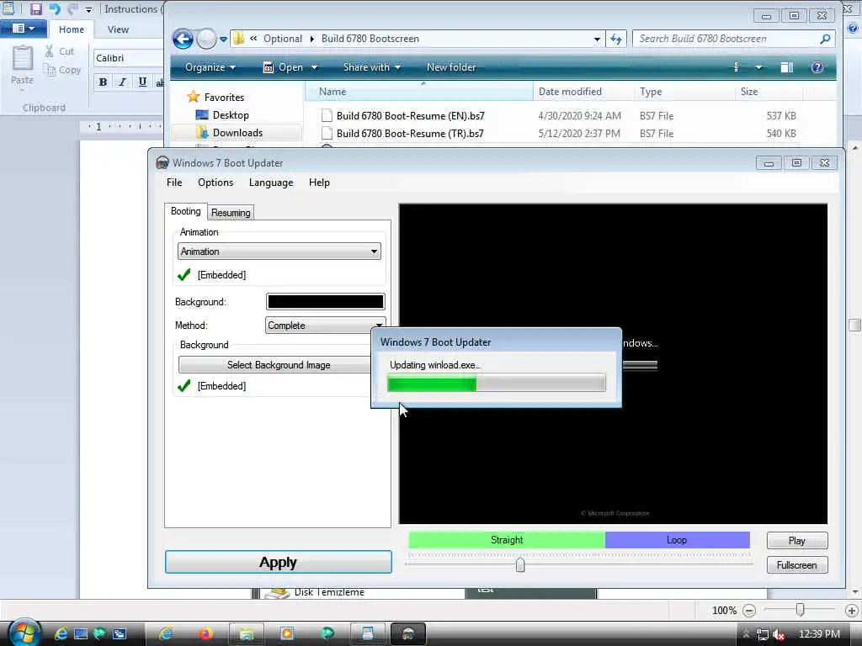The width and height of the screenshot is (862, 646).
Task: Sort by the Date modified column header
Action: coord(583,92)
